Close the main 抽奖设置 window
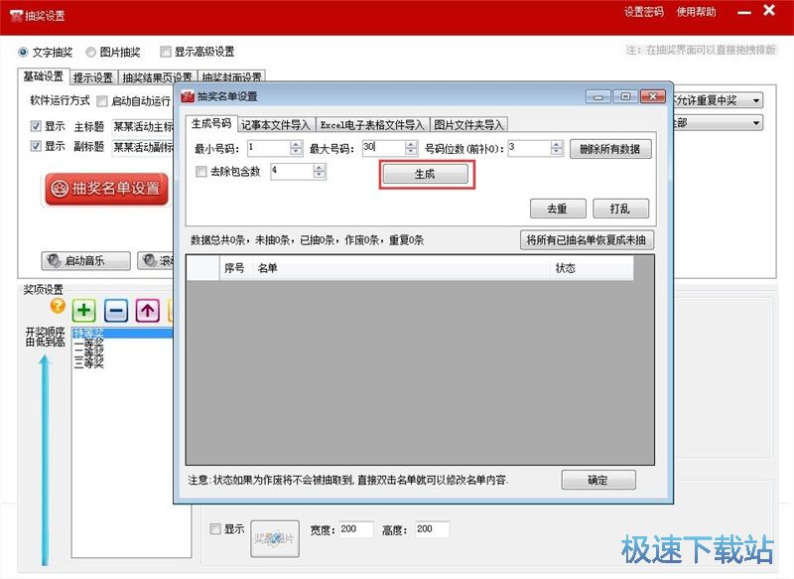 point(768,10)
